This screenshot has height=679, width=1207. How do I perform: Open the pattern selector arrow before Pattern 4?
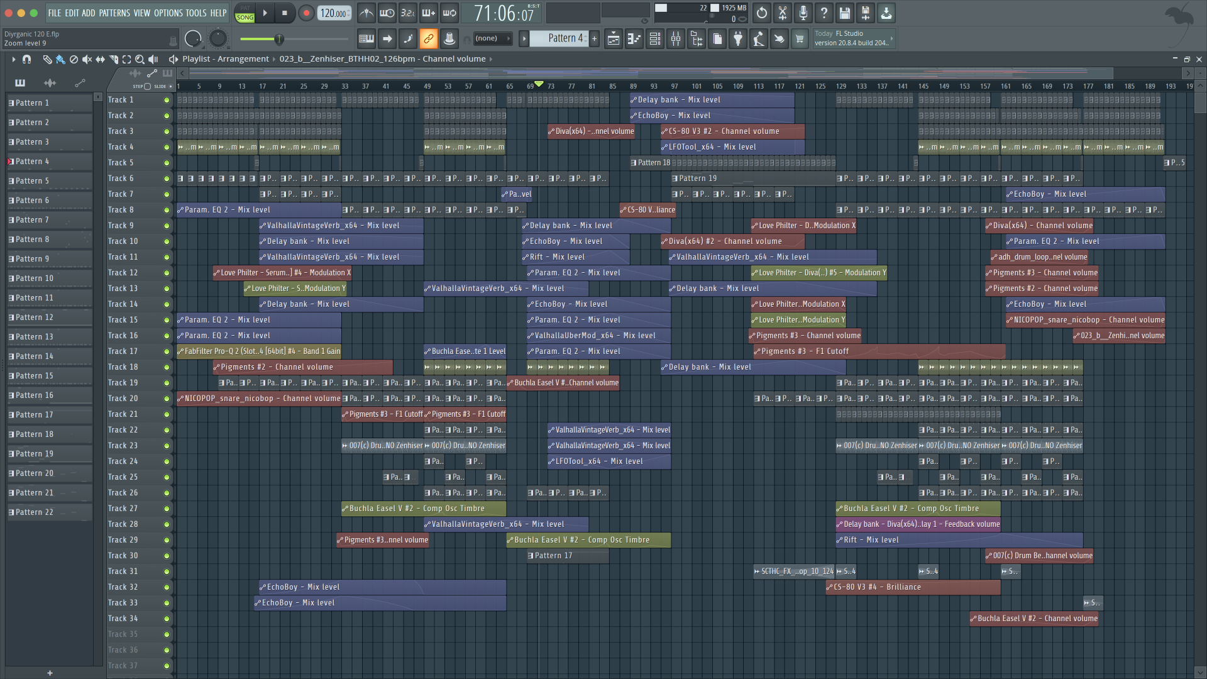point(524,39)
